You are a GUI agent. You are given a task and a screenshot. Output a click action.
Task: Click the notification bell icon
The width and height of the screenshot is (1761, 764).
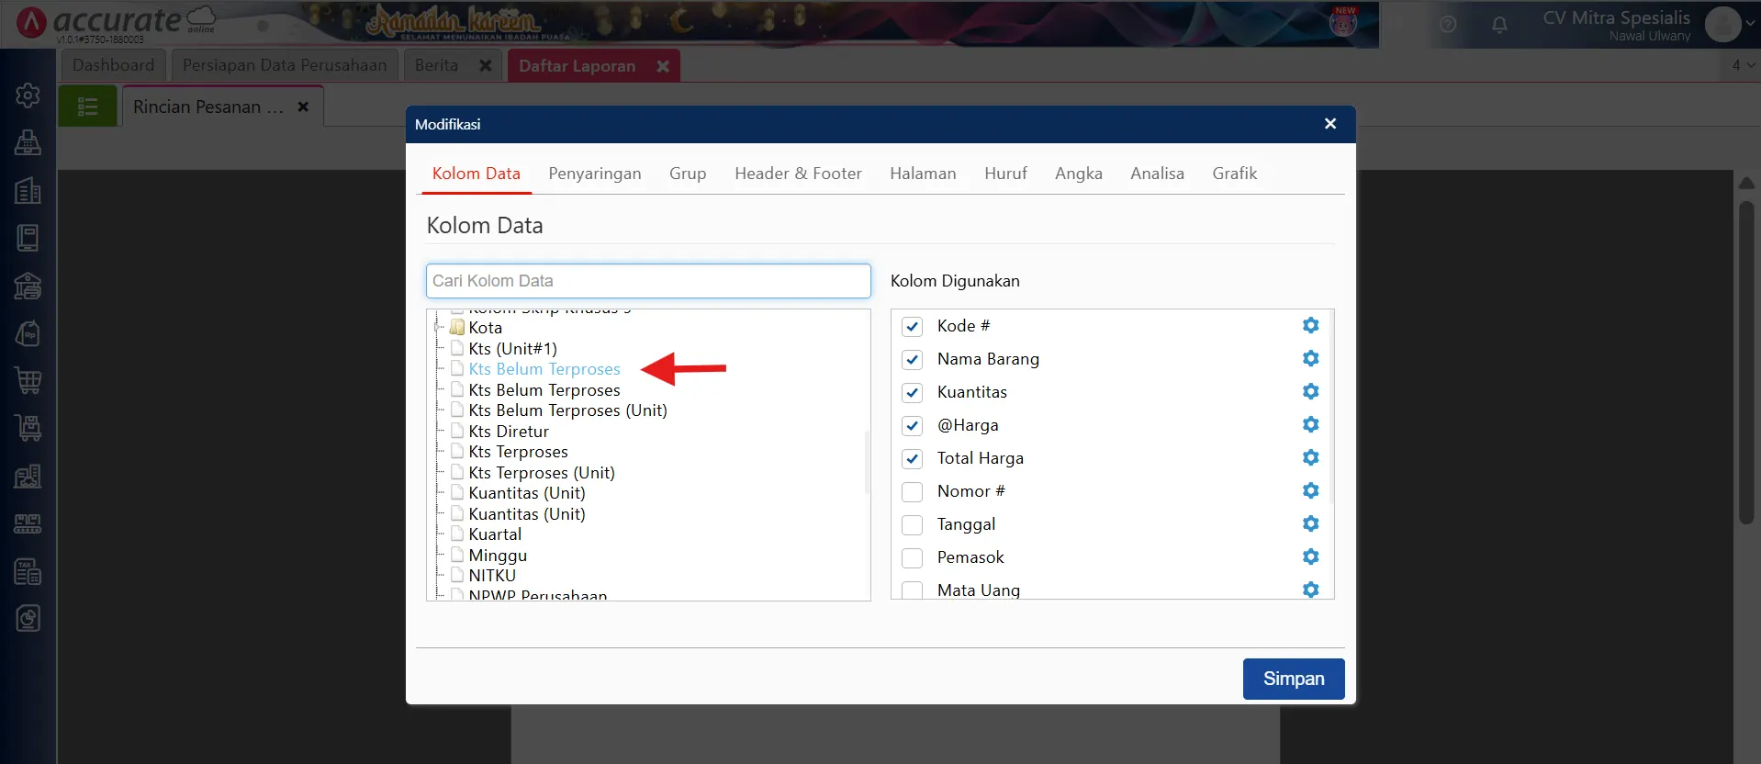pyautogui.click(x=1499, y=25)
